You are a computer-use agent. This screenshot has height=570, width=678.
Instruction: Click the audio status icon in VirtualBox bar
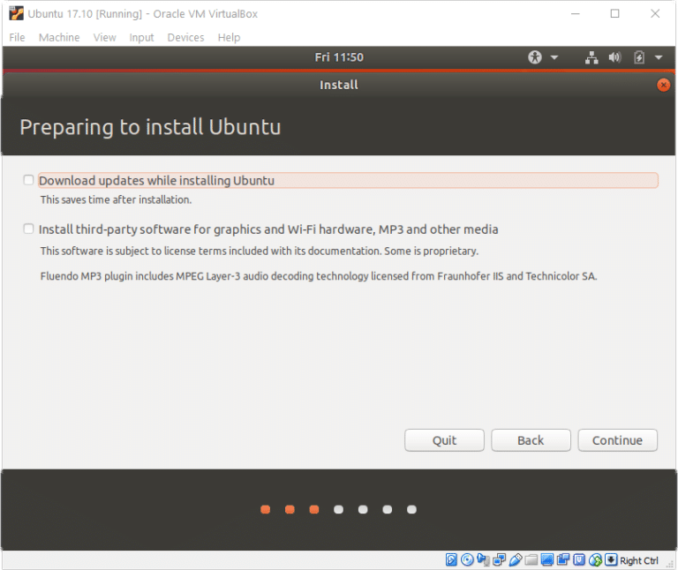[483, 560]
